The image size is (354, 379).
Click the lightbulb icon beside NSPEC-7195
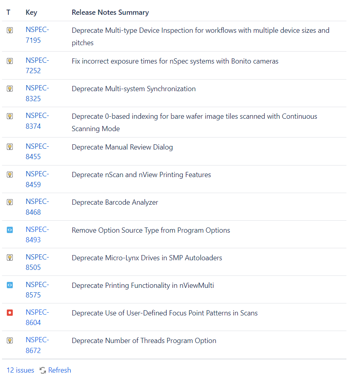point(10,30)
